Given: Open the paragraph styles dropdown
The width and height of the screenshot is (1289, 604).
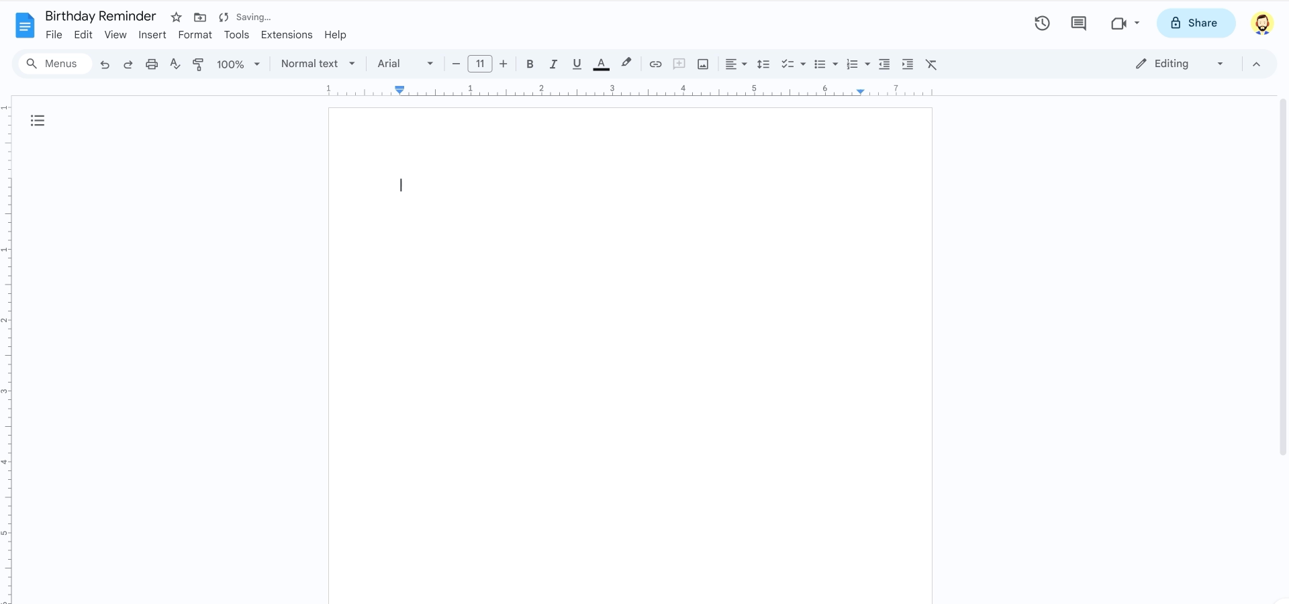Looking at the screenshot, I should pyautogui.click(x=317, y=64).
